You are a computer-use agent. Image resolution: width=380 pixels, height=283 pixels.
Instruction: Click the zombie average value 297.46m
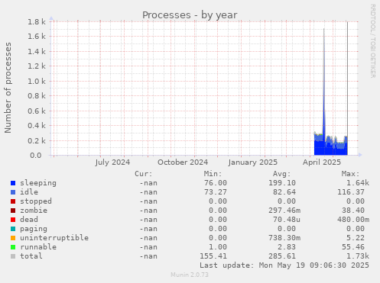[284, 211]
